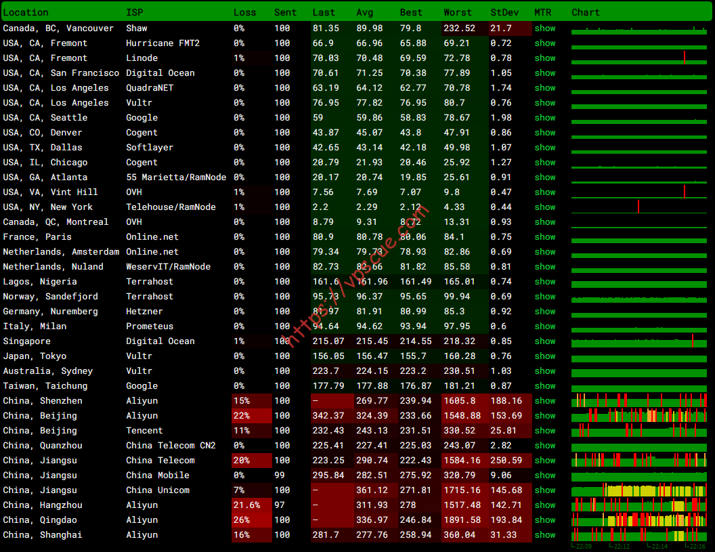The height and width of the screenshot is (552, 715).
Task: Open show link for Paris Online.net
Action: pos(545,237)
